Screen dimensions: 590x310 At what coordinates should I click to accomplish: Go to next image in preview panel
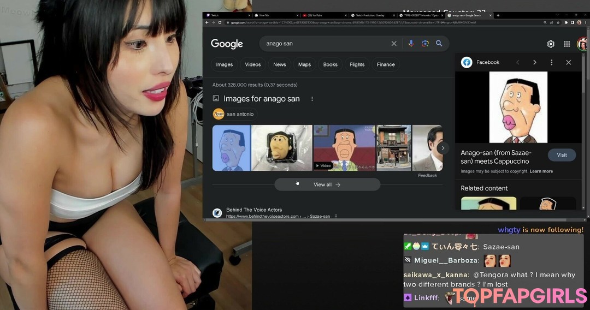click(x=534, y=62)
